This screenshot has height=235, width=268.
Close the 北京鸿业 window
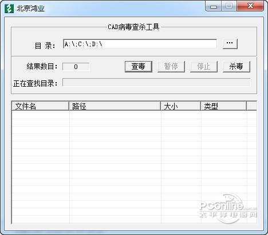(x=250, y=6)
